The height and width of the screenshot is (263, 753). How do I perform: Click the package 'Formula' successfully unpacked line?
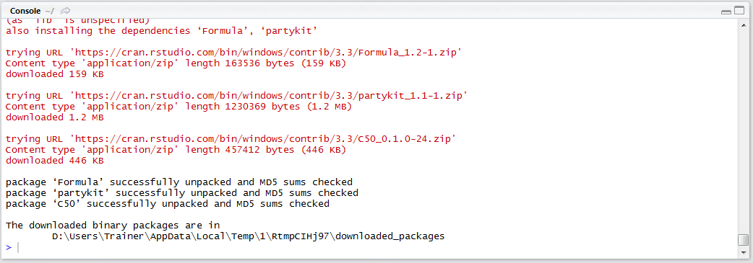click(179, 182)
